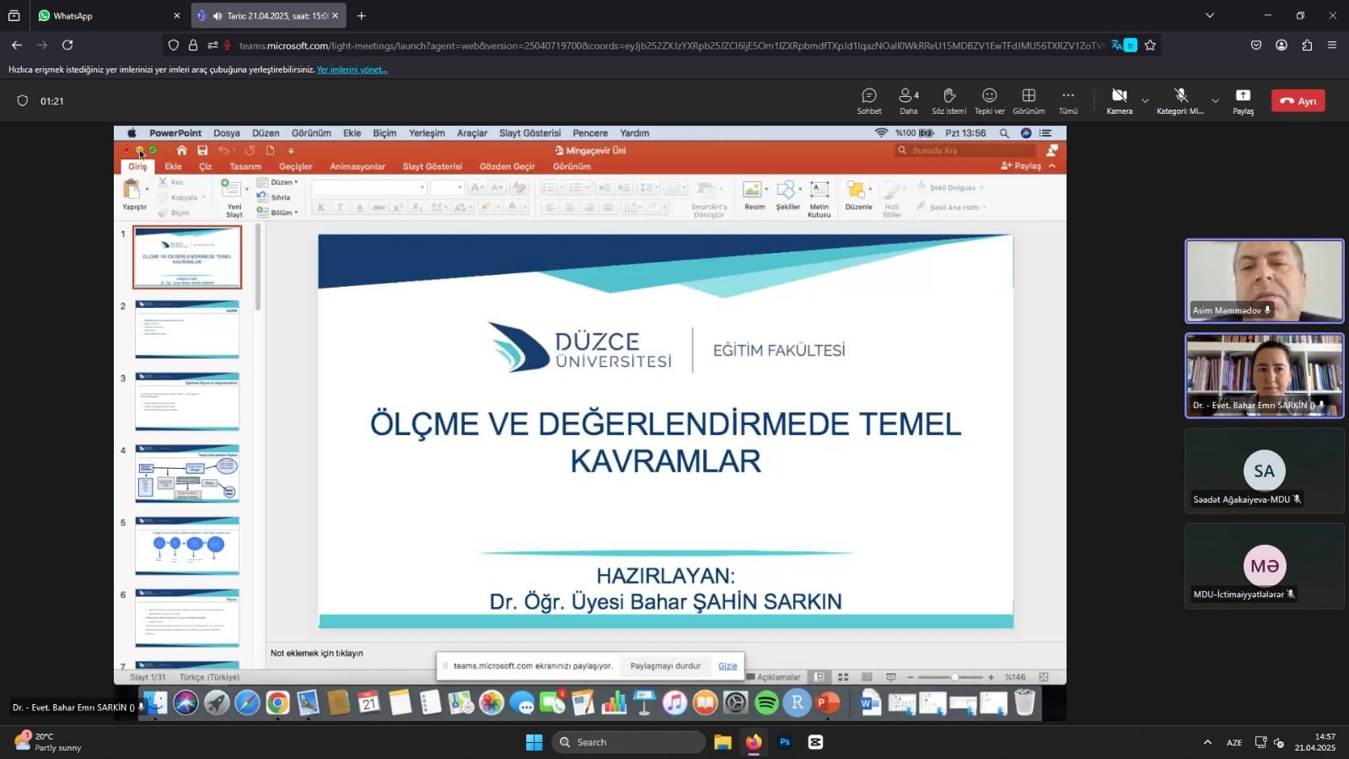Viewport: 1349px width, 759px height.
Task: Click Paylaşmayı durdur to stop sharing
Action: point(665,666)
